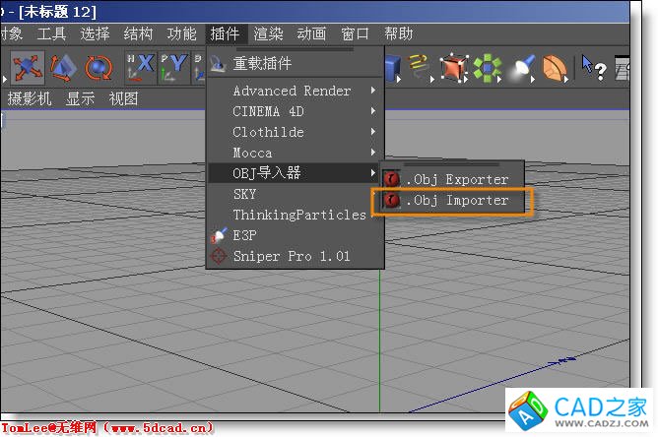Expand the OBJ导入器 submenu
Viewport: 658px width, 437px height.
296,173
